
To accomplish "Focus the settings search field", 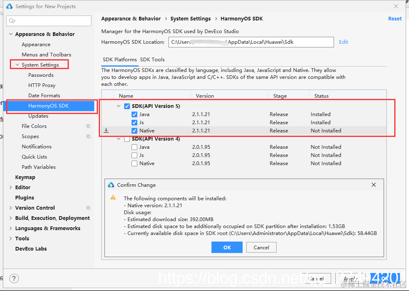I will click(x=49, y=21).
